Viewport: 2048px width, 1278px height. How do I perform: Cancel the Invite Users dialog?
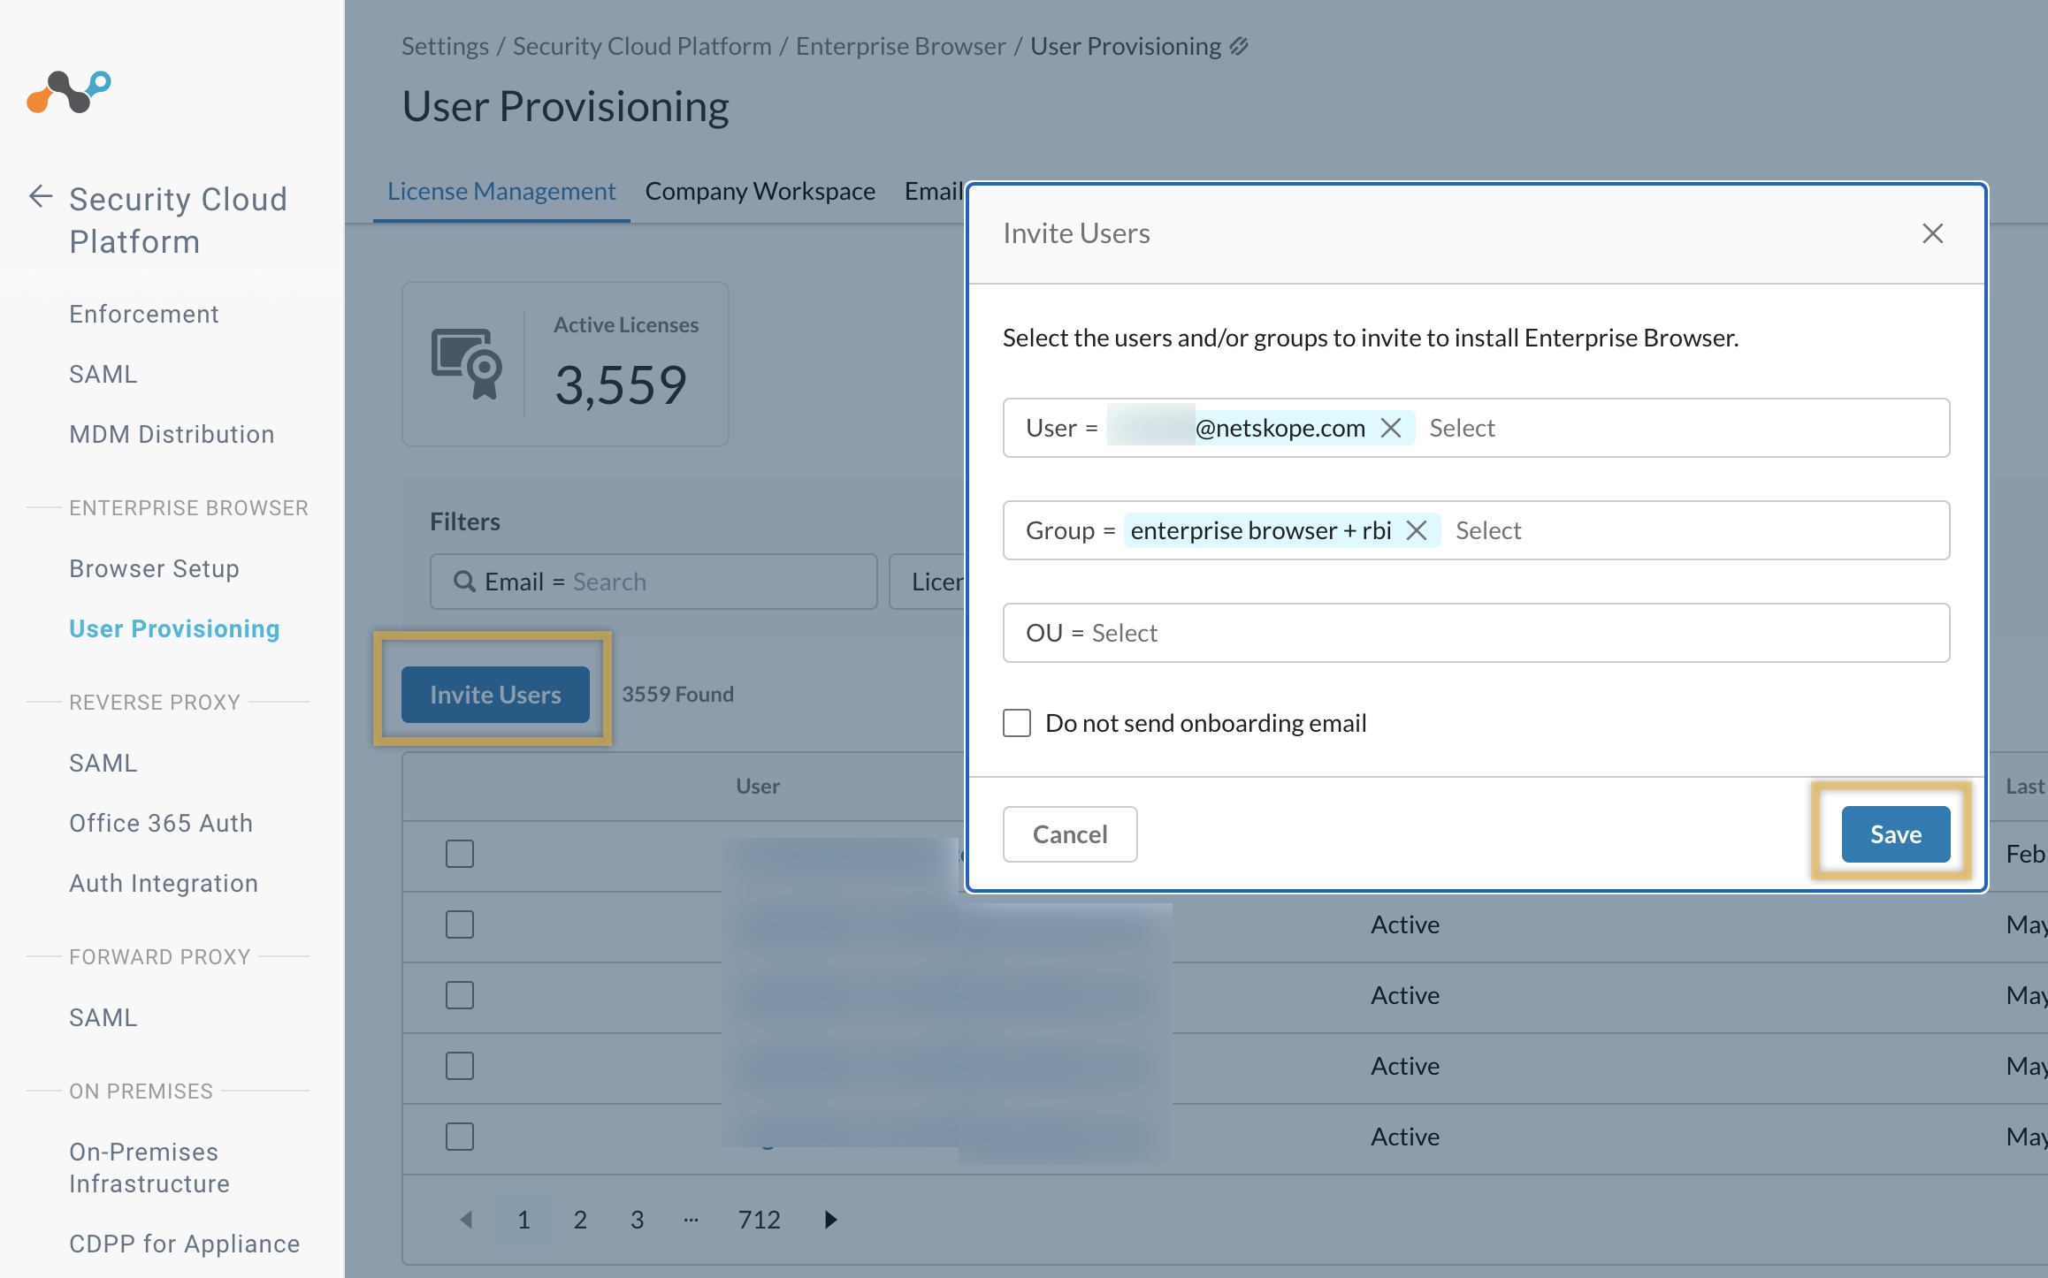[1069, 833]
